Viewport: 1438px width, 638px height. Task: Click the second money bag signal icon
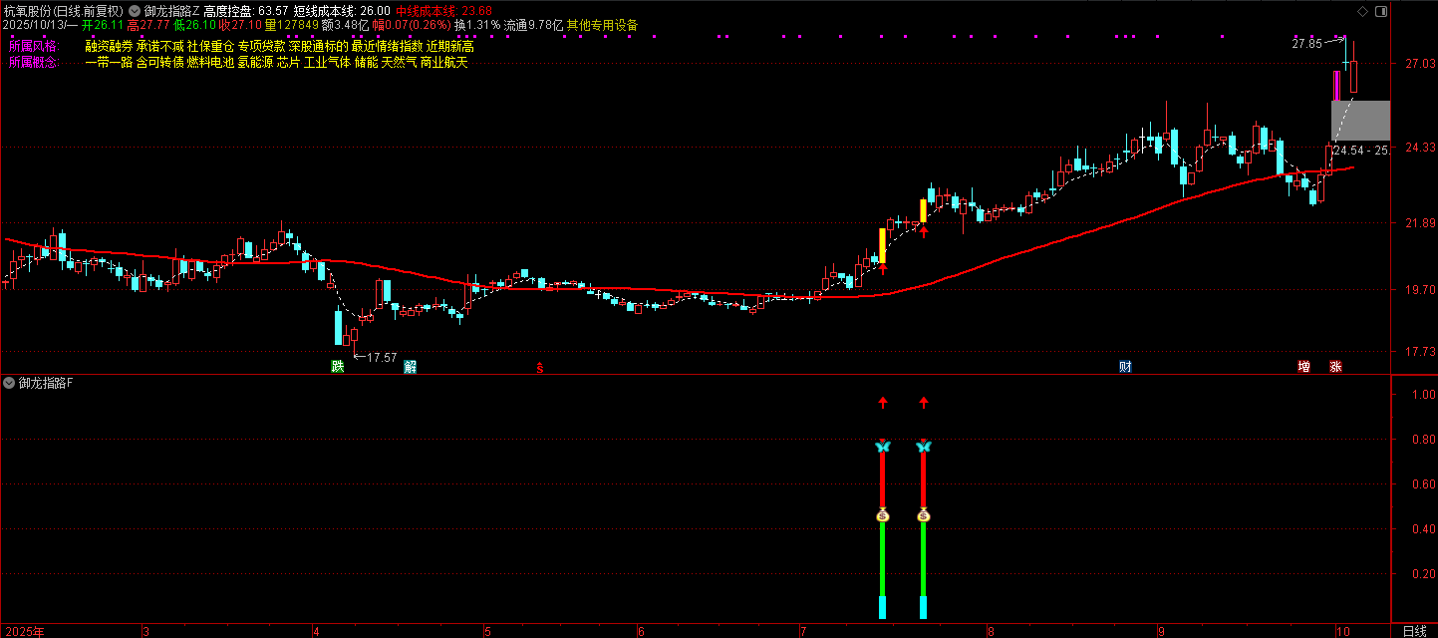[924, 515]
